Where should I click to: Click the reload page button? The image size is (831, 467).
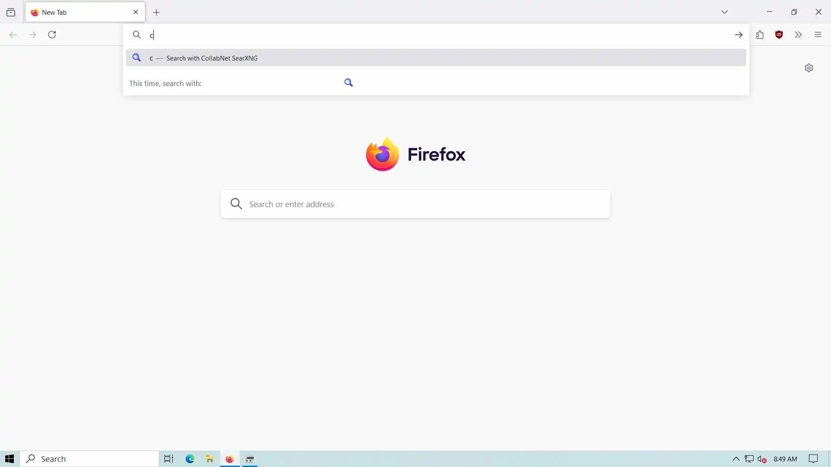click(52, 35)
